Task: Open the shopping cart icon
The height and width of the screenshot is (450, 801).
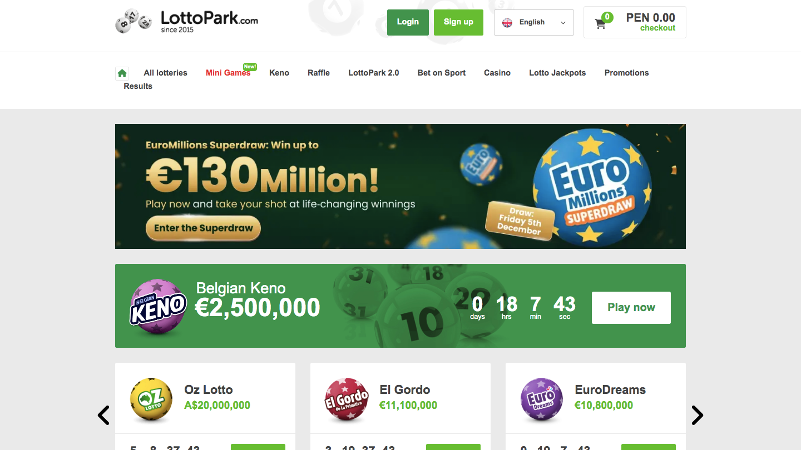Action: tap(600, 24)
